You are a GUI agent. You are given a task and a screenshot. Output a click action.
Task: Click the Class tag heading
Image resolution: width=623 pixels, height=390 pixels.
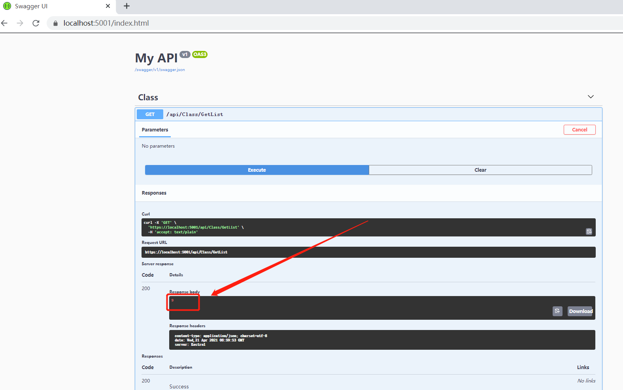coord(148,97)
